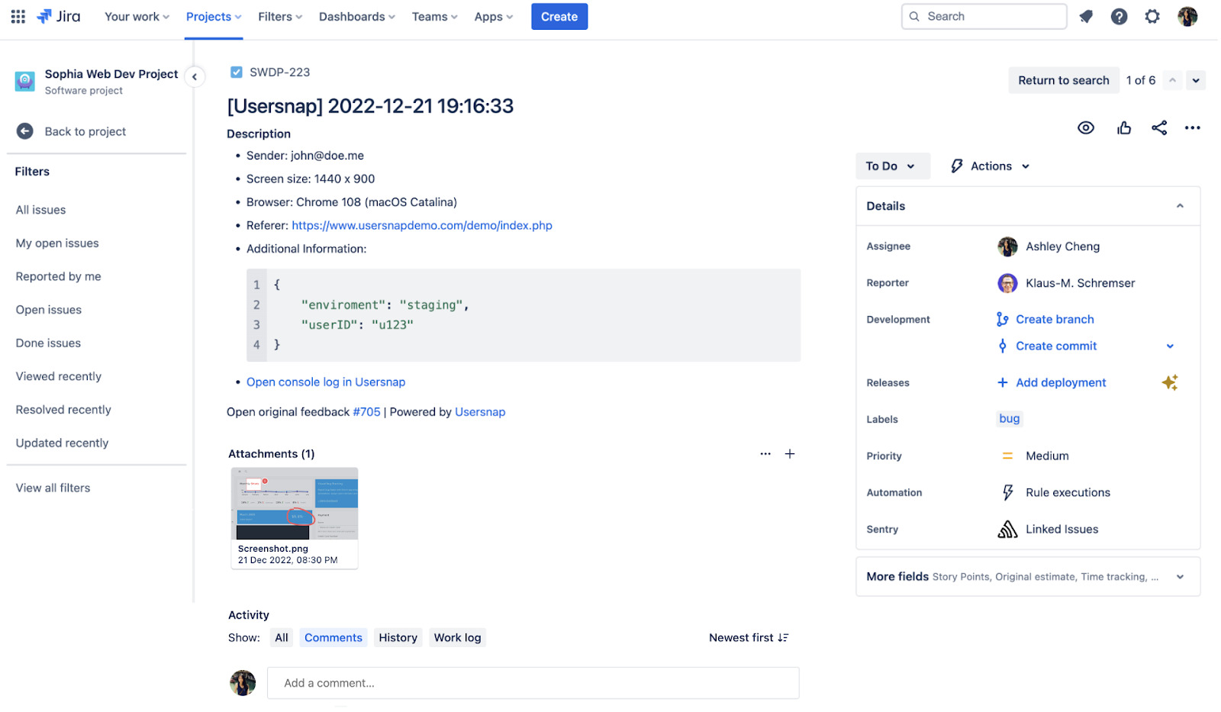The width and height of the screenshot is (1221, 712).
Task: Click the help question mark icon
Action: [1119, 16]
